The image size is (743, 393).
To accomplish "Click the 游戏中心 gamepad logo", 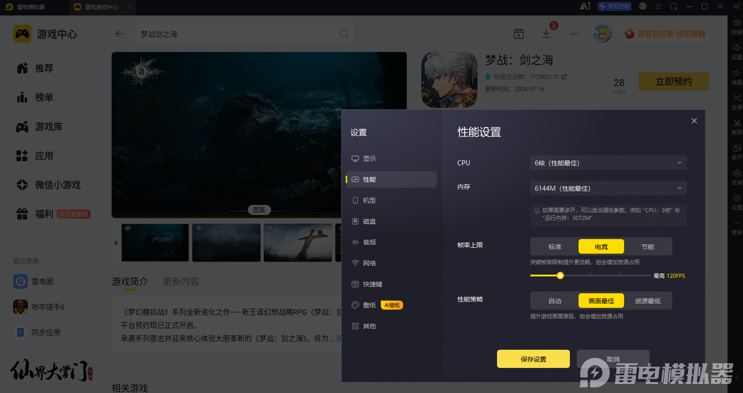I will pos(22,34).
